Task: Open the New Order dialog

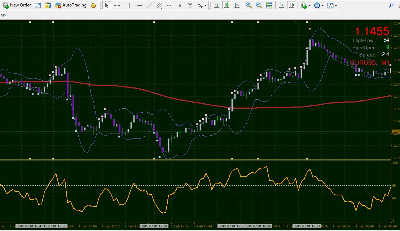Action: (17, 5)
